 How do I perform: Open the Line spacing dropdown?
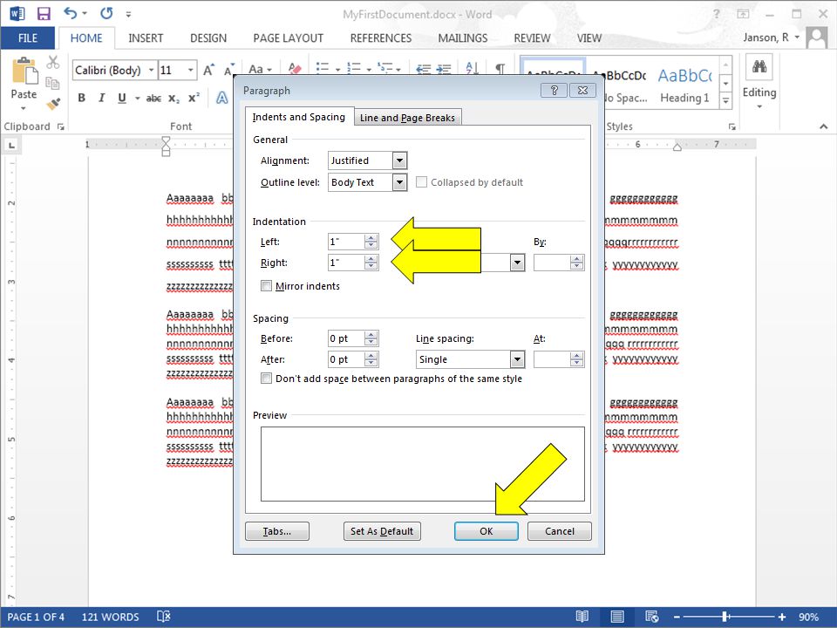pos(517,359)
